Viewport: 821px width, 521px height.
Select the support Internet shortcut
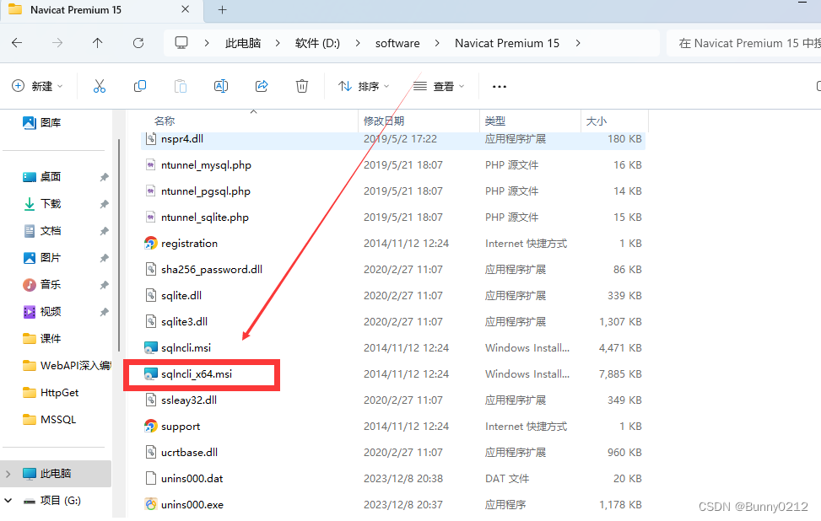click(392, 427)
